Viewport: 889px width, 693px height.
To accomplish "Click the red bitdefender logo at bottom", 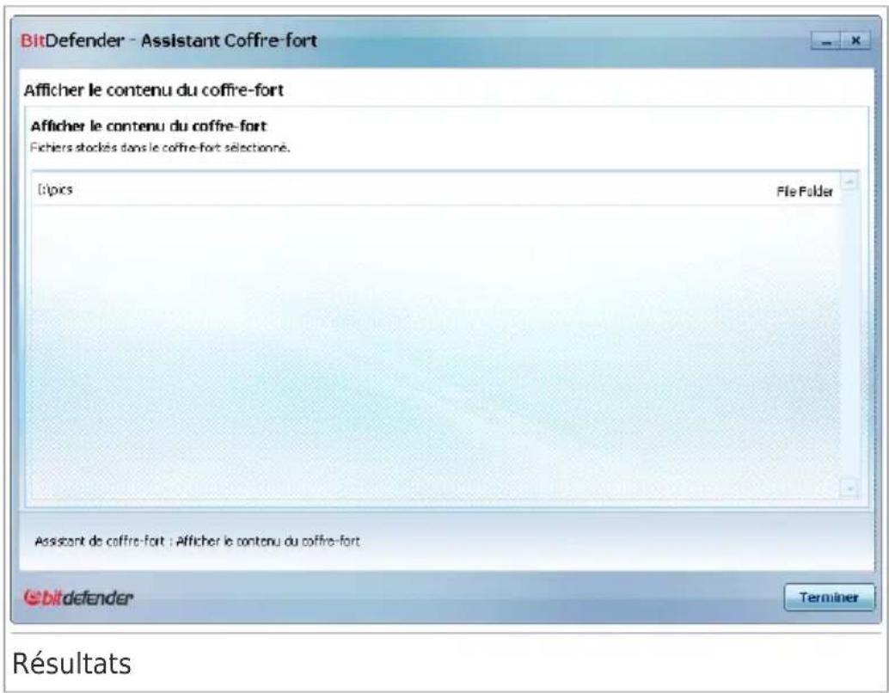I will (x=77, y=598).
